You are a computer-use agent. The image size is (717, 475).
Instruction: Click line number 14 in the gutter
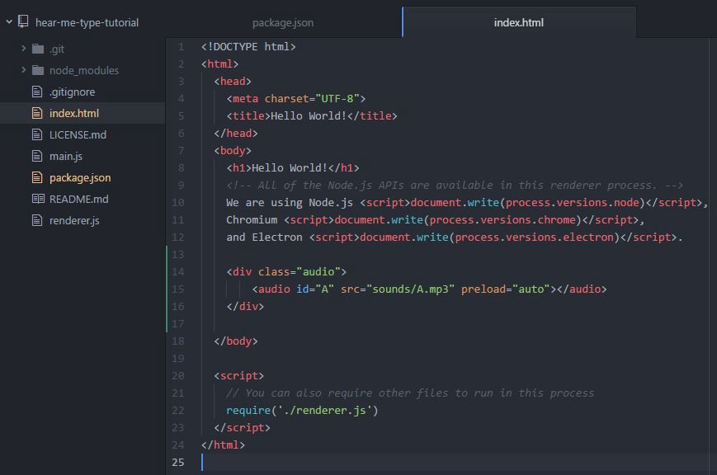click(178, 271)
